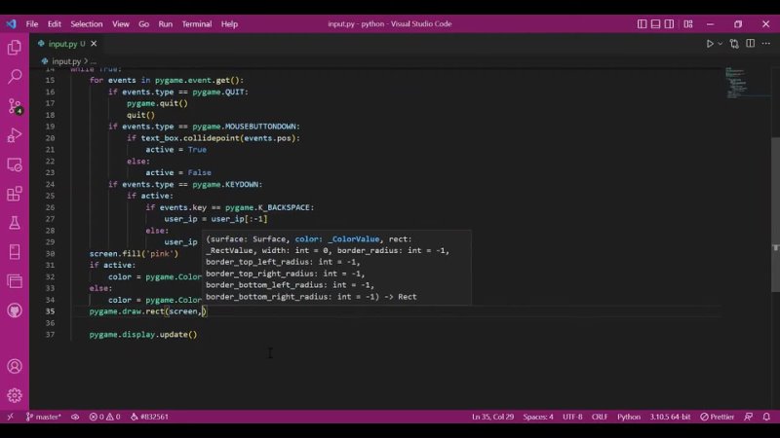
Task: Expand the breadcrumb ellipsis after input.py
Action: pyautogui.click(x=94, y=61)
